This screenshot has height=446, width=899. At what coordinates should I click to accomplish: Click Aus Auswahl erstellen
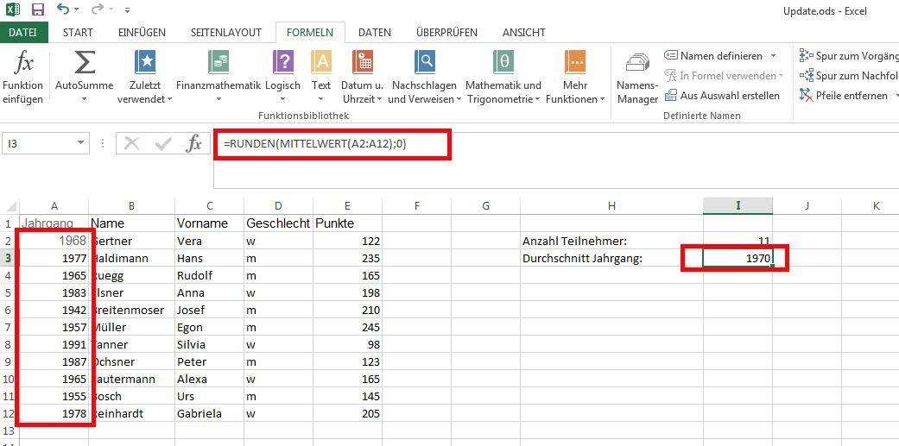point(722,96)
